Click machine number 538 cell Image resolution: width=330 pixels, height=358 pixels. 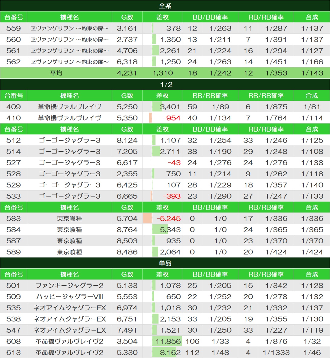point(14,319)
